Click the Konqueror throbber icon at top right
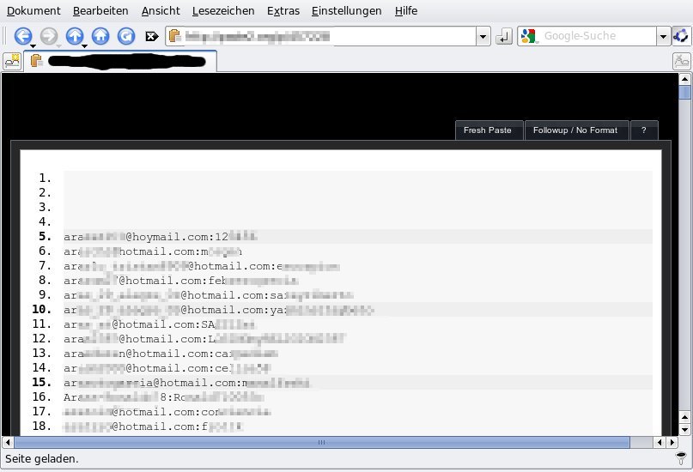The width and height of the screenshot is (693, 472). (681, 36)
